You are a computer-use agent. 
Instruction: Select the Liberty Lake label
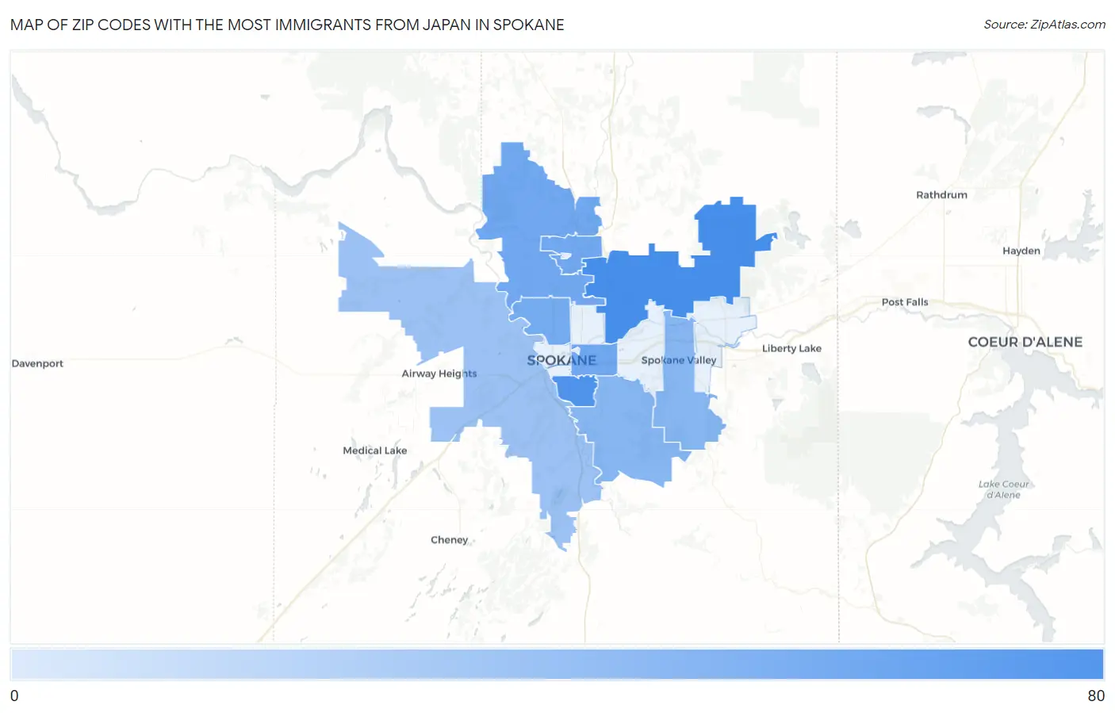[x=791, y=348]
